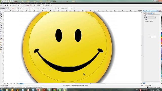Open Yandex browser from the taskbar
The image size is (162, 91).
coord(38,90)
